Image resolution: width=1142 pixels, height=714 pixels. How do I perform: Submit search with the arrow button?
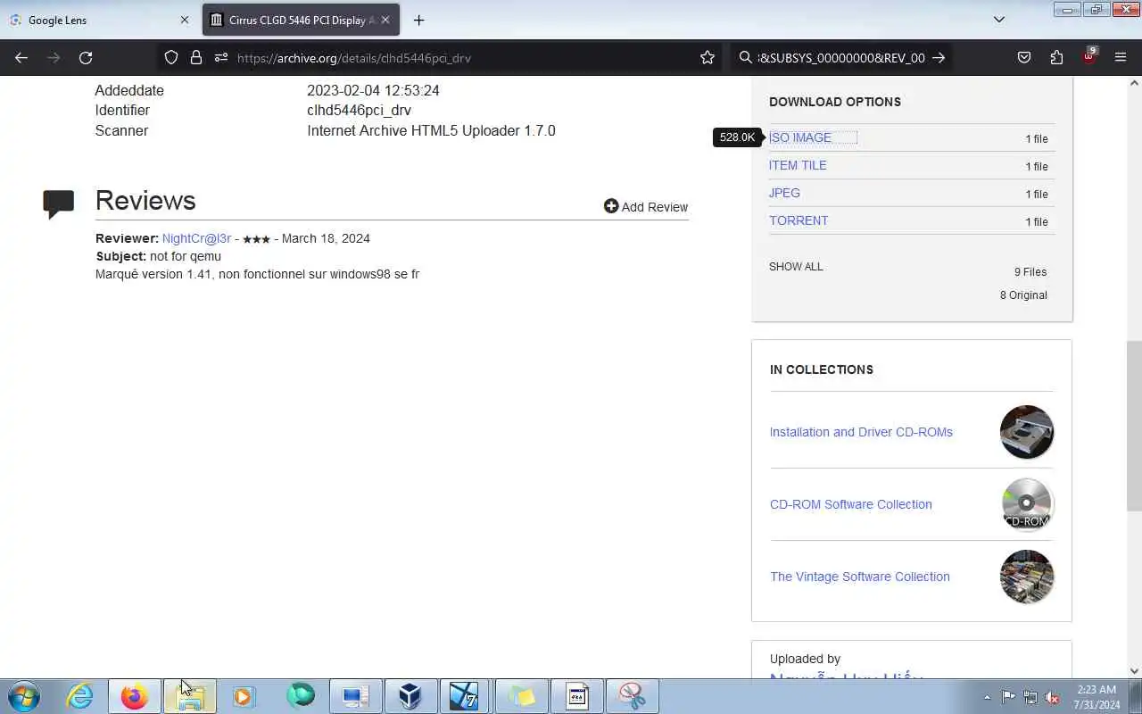[x=939, y=57]
